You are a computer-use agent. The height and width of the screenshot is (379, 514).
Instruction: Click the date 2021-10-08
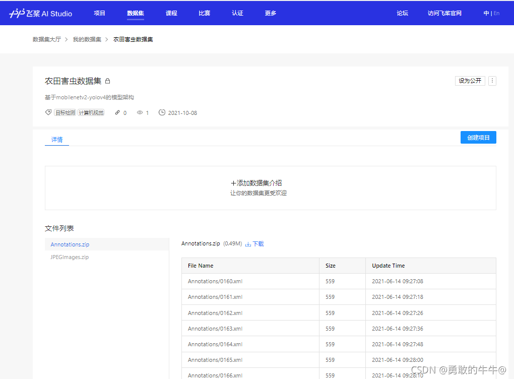pyautogui.click(x=182, y=113)
